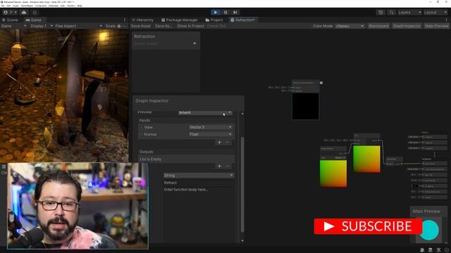Toggle the Blackboard panel

pyautogui.click(x=378, y=26)
